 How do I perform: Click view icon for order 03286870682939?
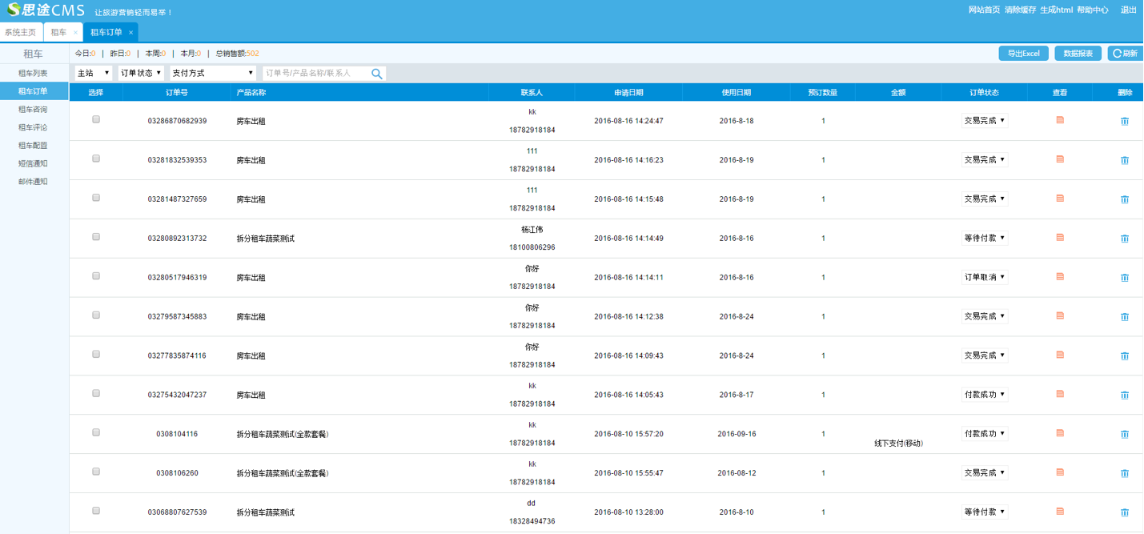pyautogui.click(x=1060, y=120)
